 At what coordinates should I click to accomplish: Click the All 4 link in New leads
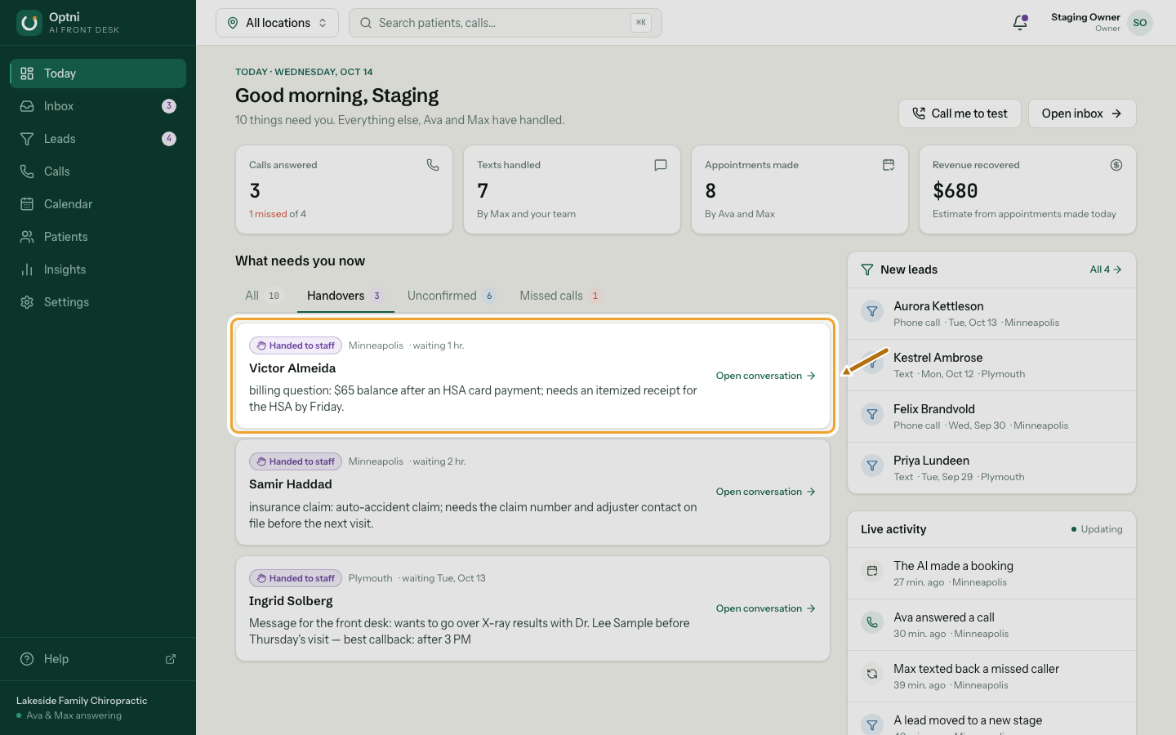coord(1106,269)
